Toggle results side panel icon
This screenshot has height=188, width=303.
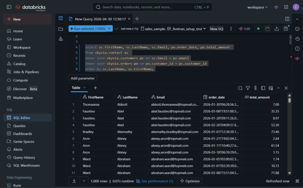(263, 88)
